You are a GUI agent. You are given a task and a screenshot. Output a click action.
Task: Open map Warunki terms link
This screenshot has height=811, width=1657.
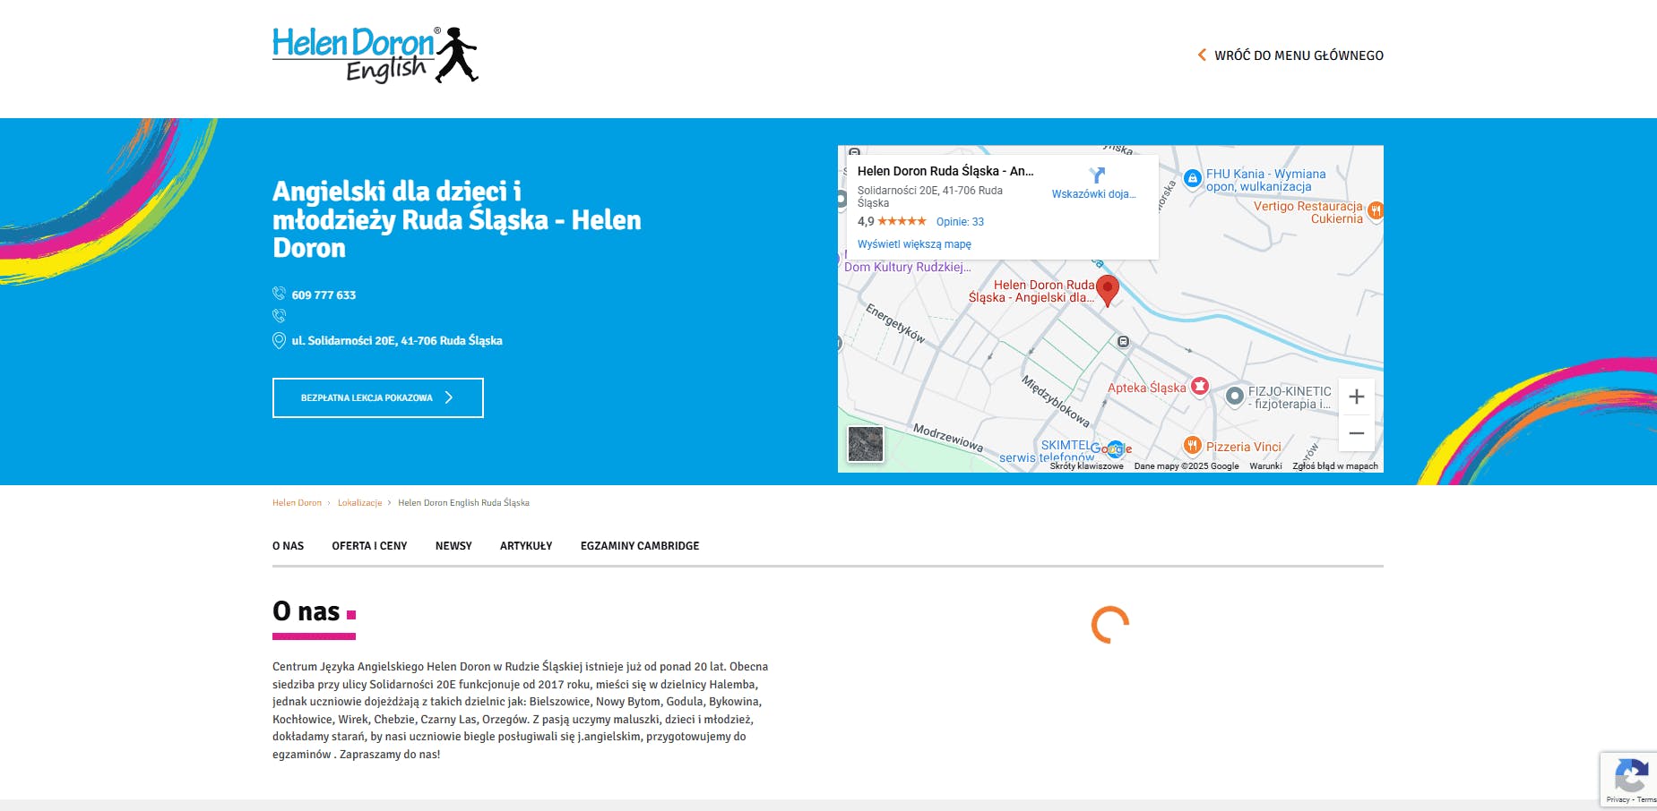(1265, 466)
